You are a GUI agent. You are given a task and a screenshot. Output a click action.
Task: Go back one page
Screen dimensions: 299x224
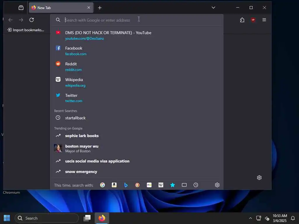11,20
